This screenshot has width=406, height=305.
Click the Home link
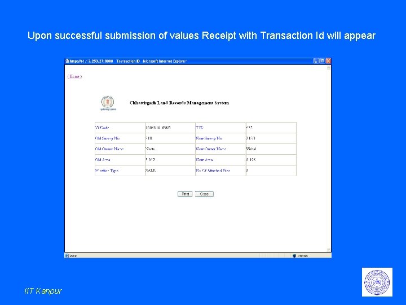[x=75, y=76]
